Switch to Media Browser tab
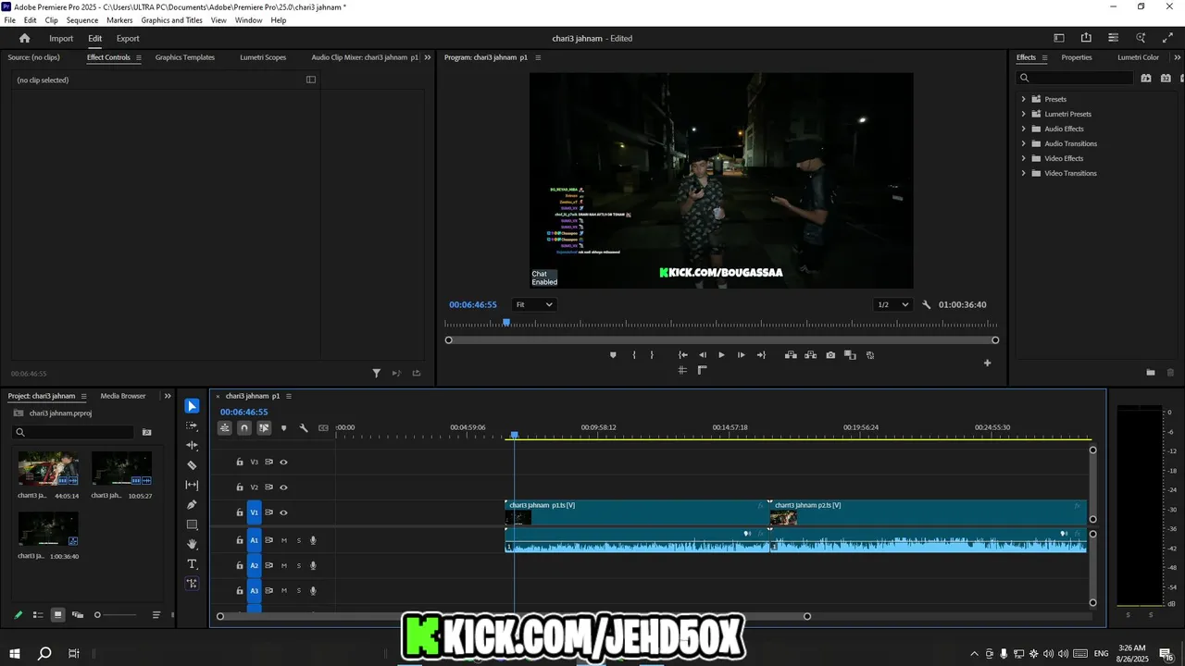 point(123,396)
